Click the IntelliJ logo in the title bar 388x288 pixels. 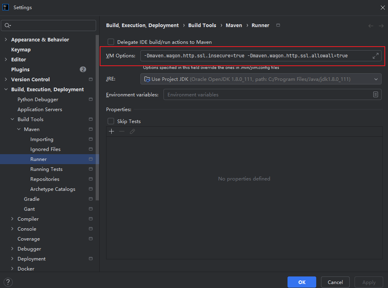coord(6,7)
